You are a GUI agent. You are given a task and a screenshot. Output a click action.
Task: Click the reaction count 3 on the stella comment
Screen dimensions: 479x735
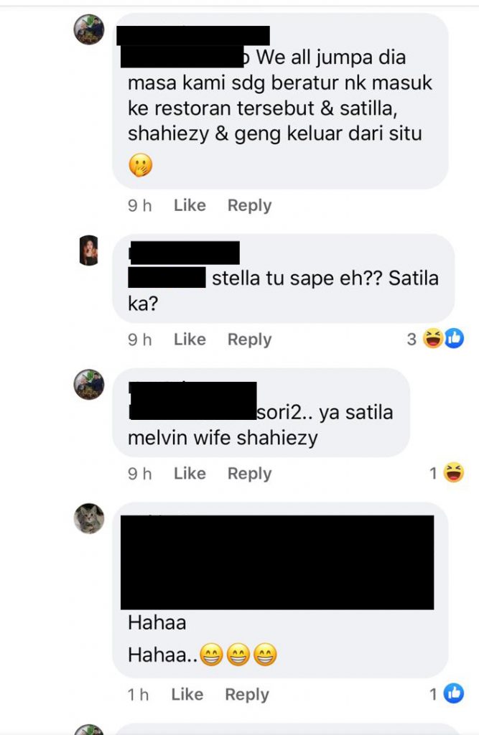click(411, 339)
